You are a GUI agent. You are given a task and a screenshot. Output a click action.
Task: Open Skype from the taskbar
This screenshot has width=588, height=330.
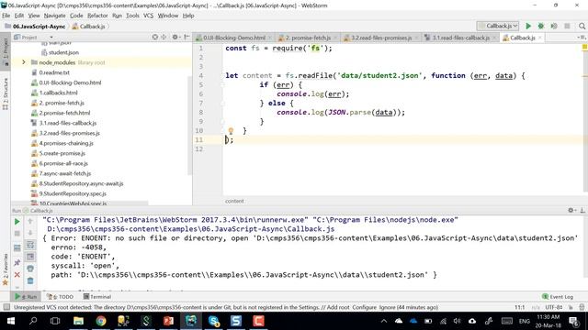pos(214,321)
